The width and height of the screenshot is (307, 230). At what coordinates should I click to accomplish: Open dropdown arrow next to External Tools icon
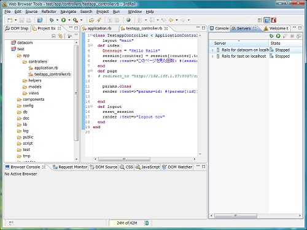pyautogui.click(x=81, y=20)
